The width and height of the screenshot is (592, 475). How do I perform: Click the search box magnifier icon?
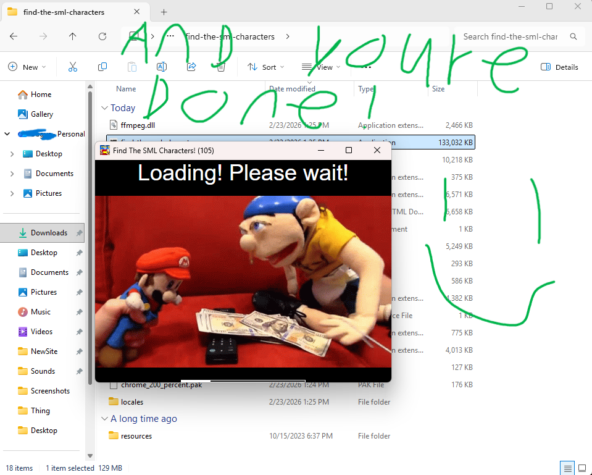pos(573,36)
